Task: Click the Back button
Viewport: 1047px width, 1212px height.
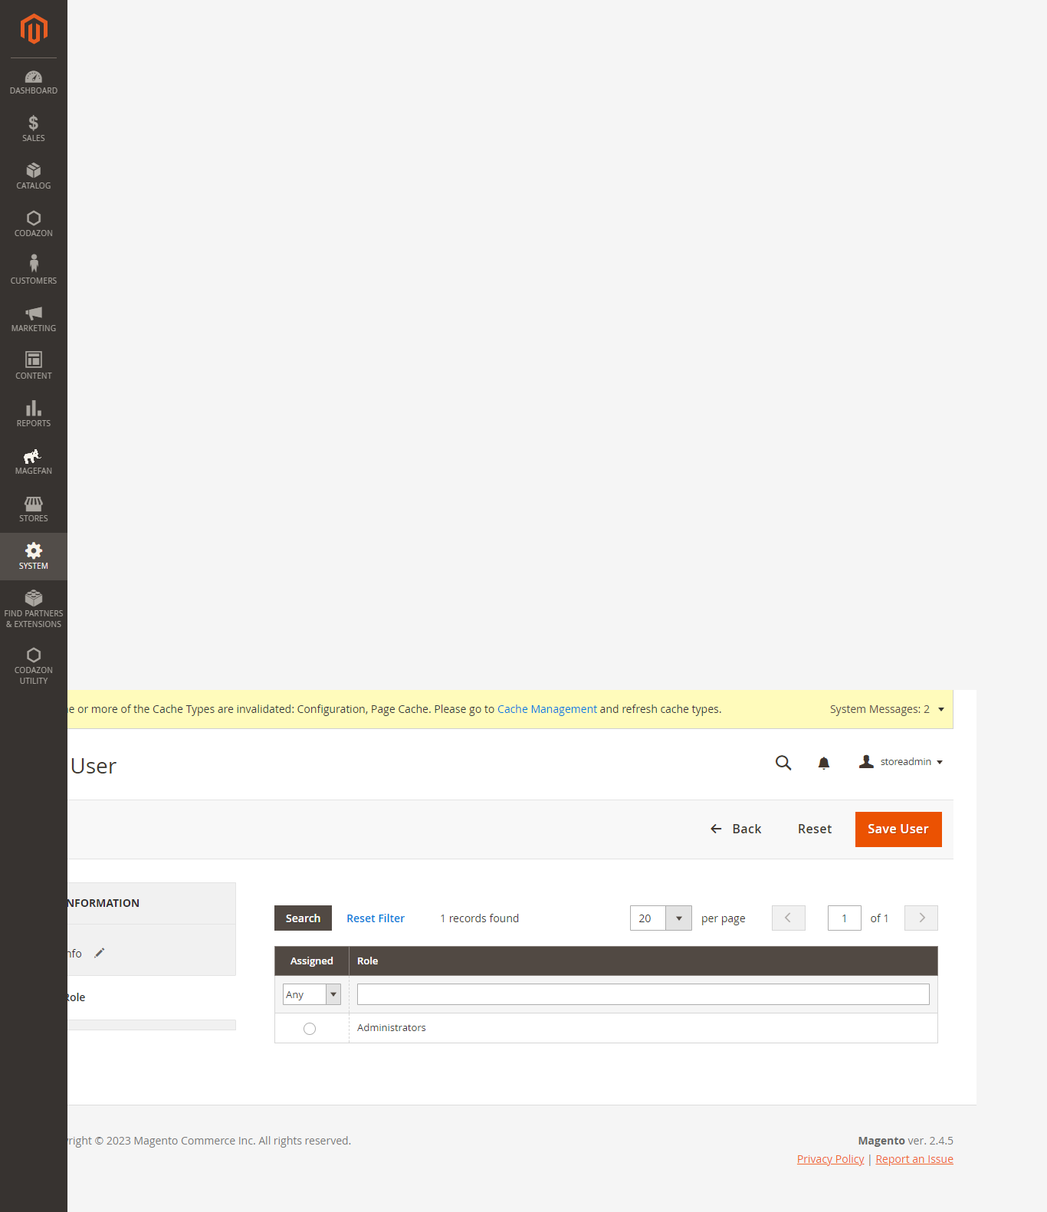Action: (736, 829)
